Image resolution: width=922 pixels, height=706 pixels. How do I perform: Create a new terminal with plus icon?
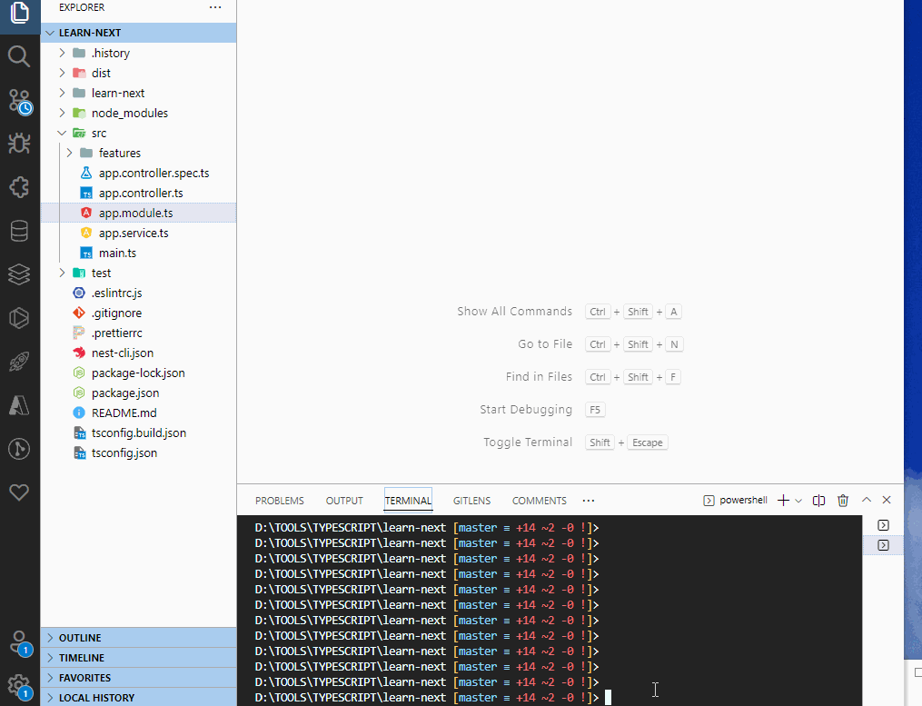[x=783, y=500]
